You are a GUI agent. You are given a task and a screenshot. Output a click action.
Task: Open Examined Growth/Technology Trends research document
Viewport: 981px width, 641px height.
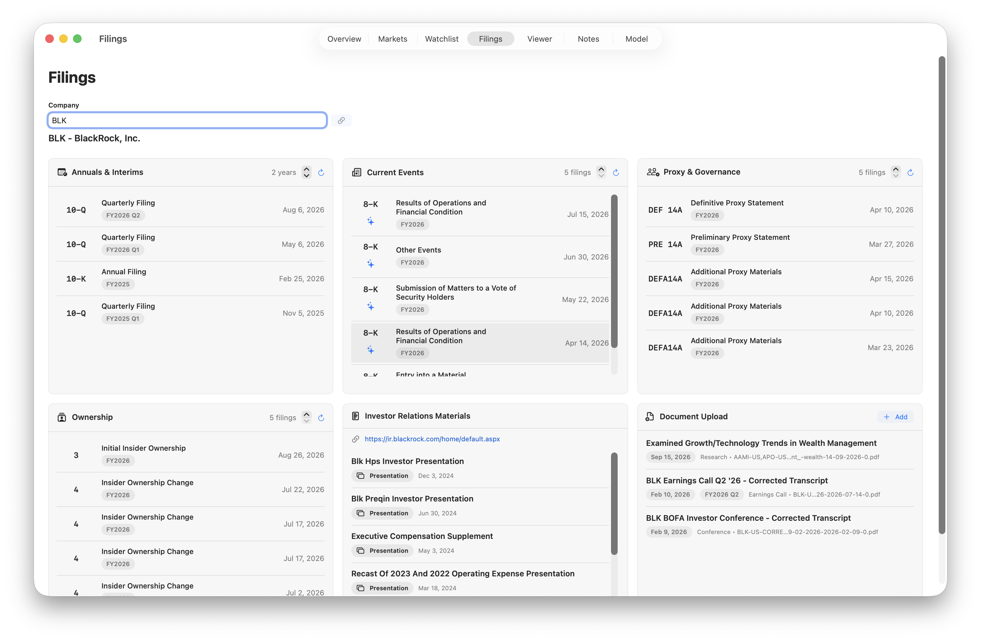(x=780, y=450)
